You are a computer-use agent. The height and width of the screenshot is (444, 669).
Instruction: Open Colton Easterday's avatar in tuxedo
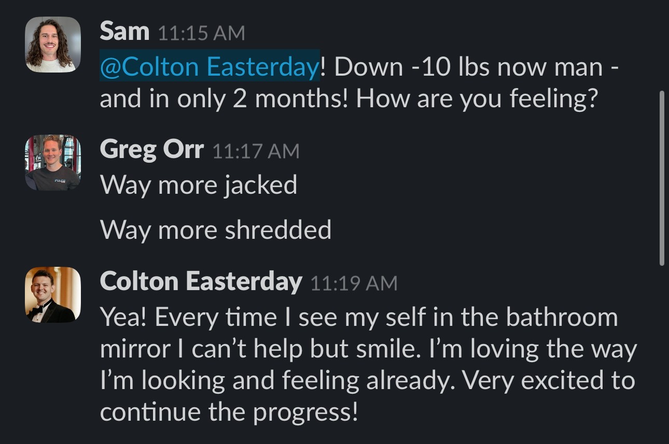click(x=53, y=295)
